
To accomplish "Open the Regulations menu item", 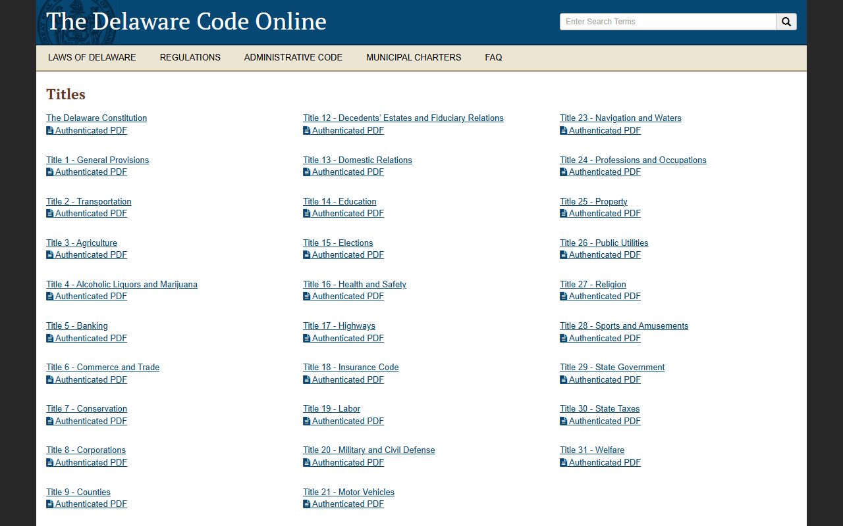I will click(x=190, y=57).
